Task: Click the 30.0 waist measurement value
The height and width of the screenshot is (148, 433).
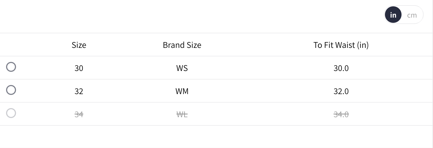Action: pyautogui.click(x=341, y=68)
